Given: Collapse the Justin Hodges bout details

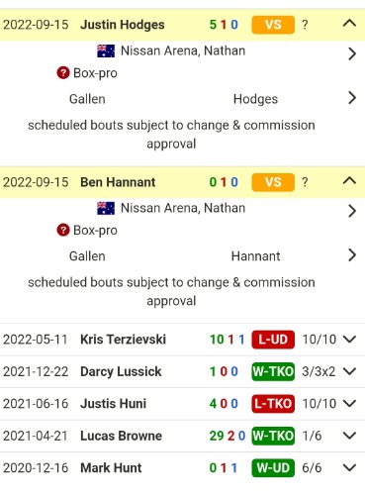Looking at the screenshot, I should click(x=349, y=24).
